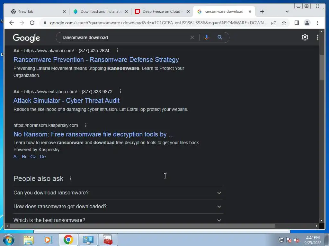Open the tab search dropdown arrow
This screenshot has width=329, height=246.
(287, 12)
